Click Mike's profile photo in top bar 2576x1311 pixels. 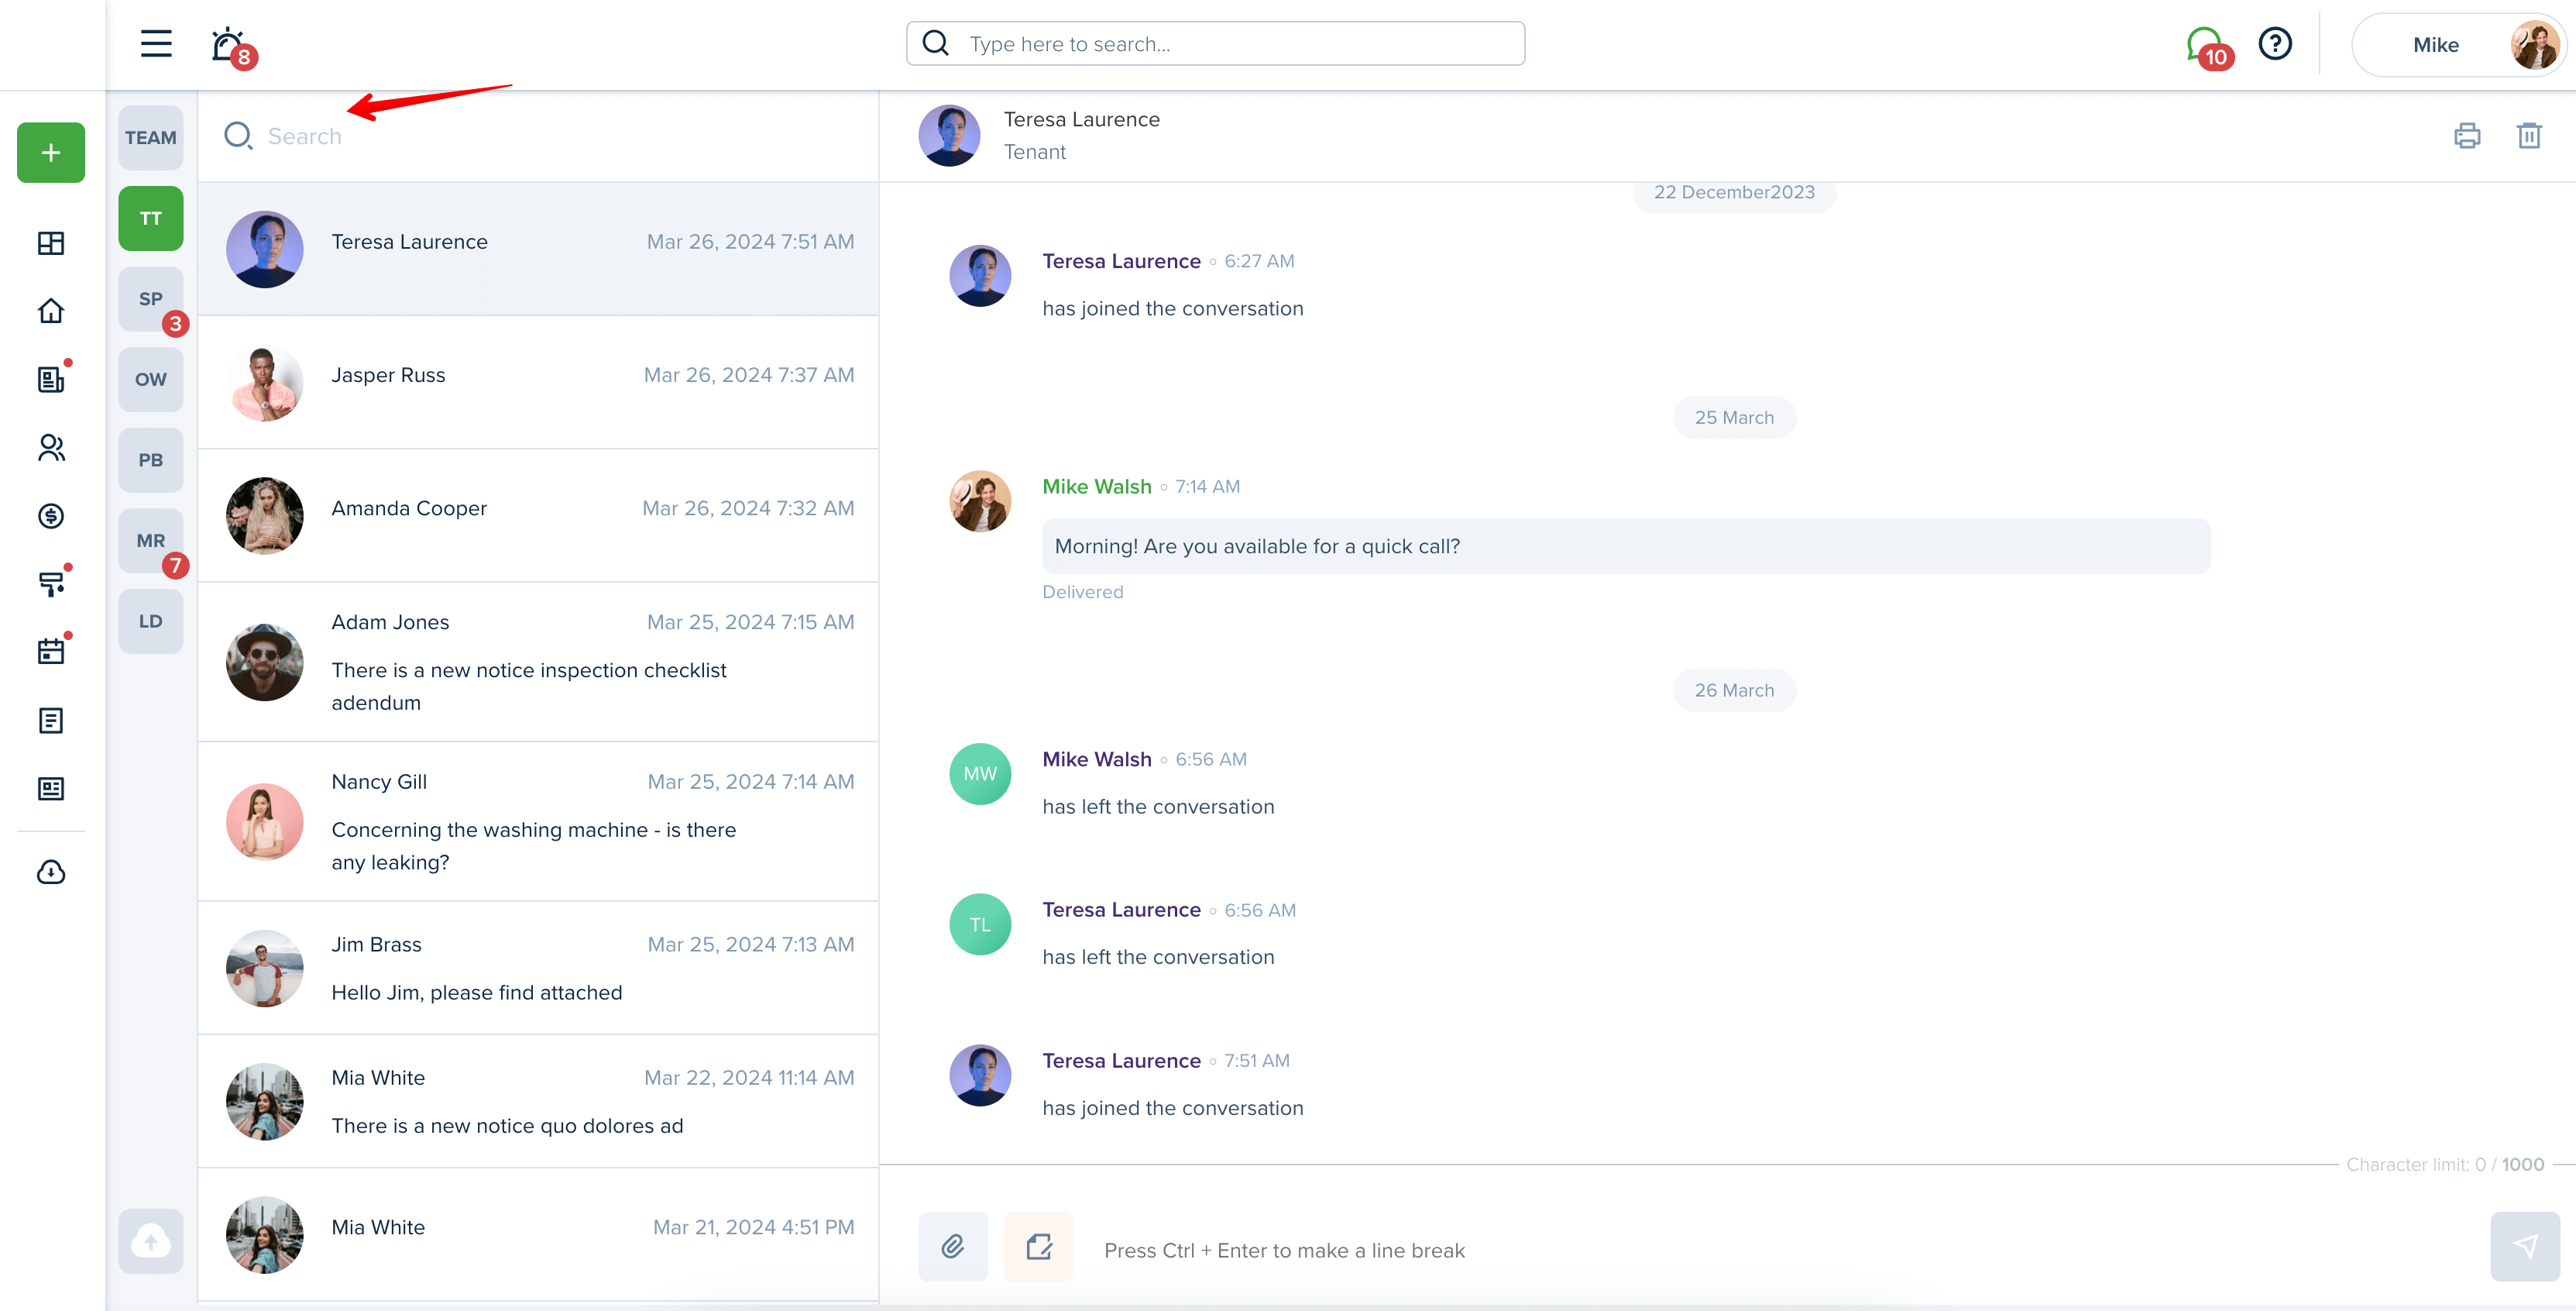click(x=2536, y=45)
